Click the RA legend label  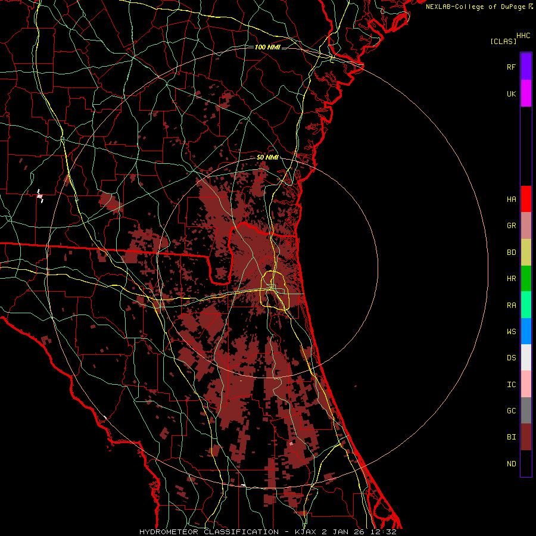[x=511, y=306]
